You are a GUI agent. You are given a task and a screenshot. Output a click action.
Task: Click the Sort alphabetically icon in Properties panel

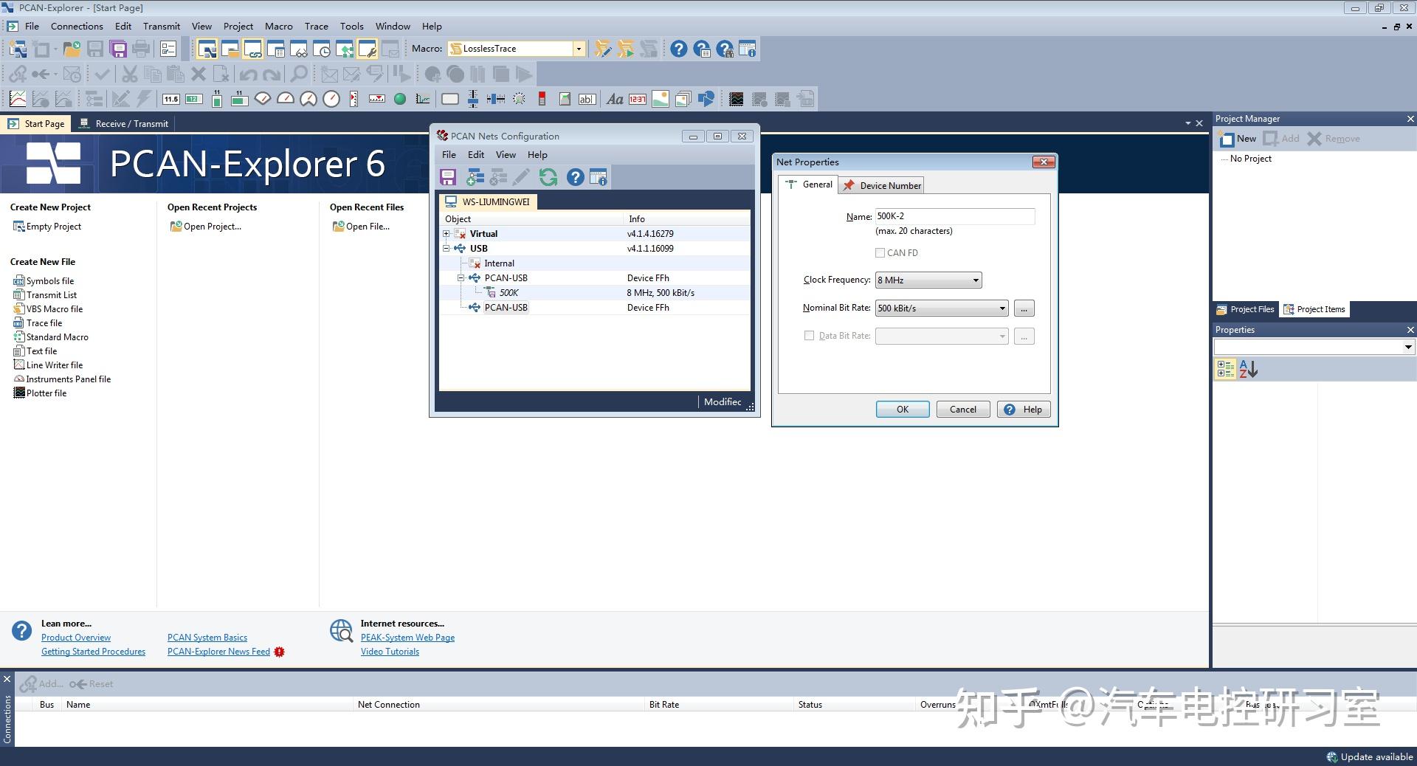[1248, 369]
